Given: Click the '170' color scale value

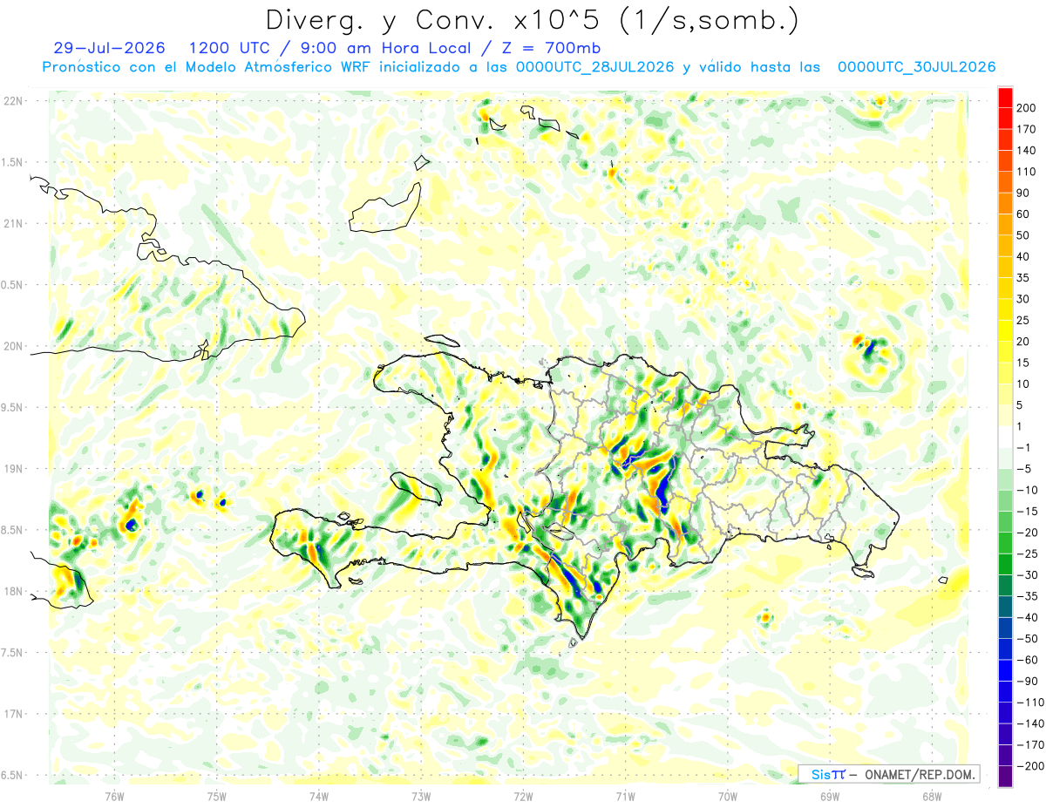Looking at the screenshot, I should pyautogui.click(x=1026, y=129).
